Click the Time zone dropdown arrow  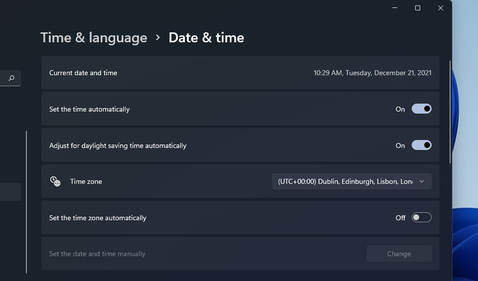(x=421, y=181)
